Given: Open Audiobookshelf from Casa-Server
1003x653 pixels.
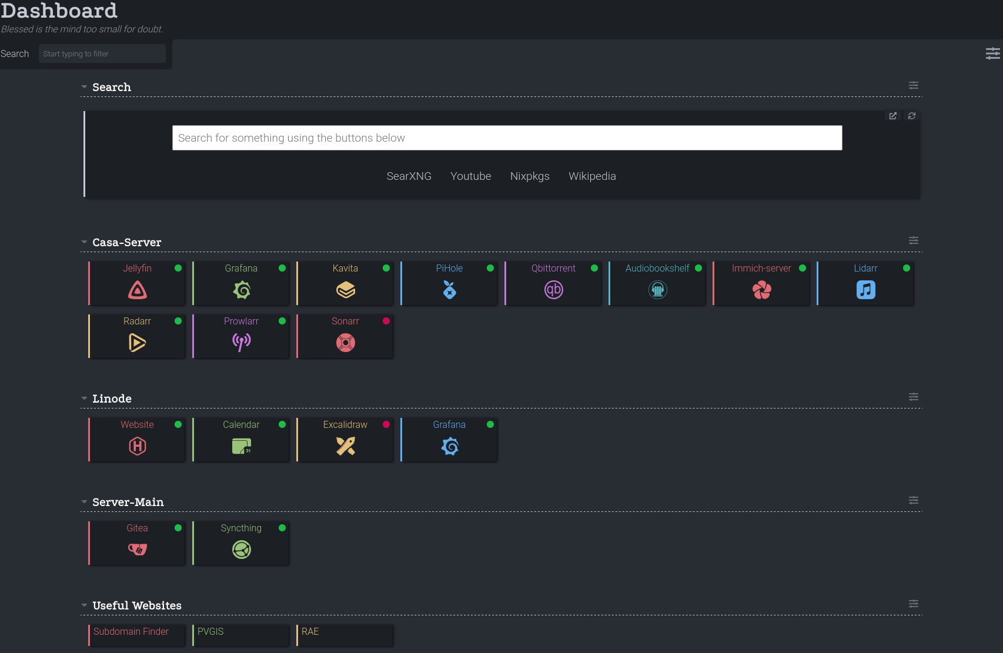Looking at the screenshot, I should (x=657, y=289).
